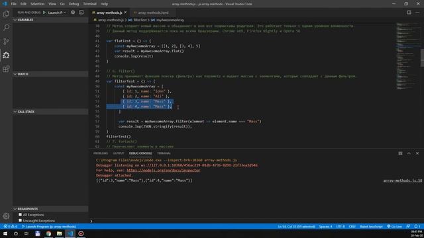Image resolution: width=424 pixels, height=238 pixels.
Task: Open launch.json via the debug gear icon
Action: point(73,13)
